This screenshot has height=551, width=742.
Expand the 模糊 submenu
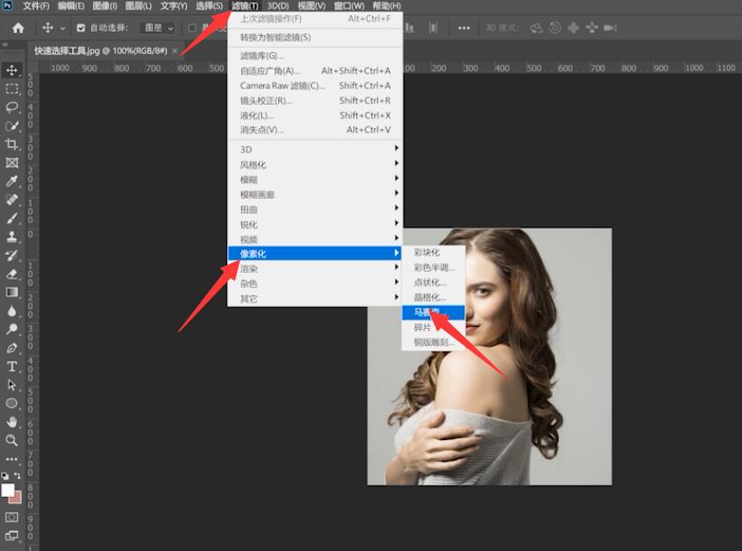click(x=315, y=179)
